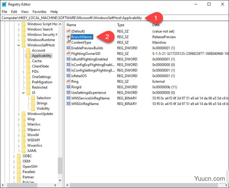Select the BranchName value entry
The image size is (229, 188).
[x=82, y=37]
